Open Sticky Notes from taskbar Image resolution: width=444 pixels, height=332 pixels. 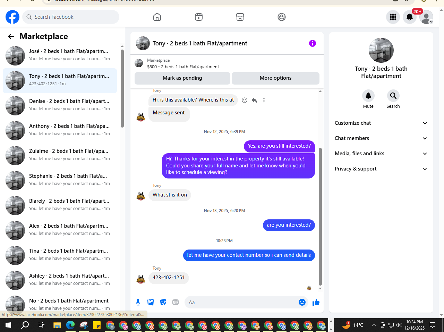click(97, 325)
